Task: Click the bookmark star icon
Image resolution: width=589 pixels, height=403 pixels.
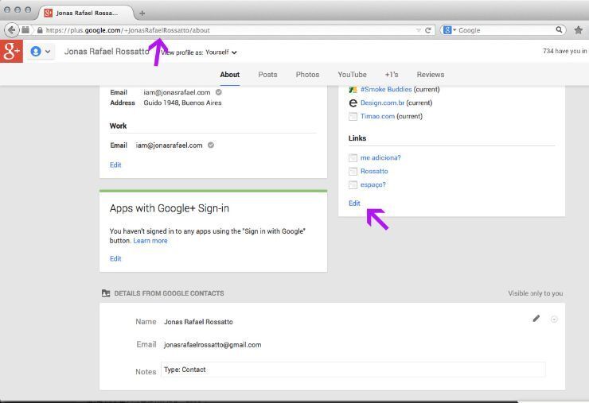Action: 579,30
